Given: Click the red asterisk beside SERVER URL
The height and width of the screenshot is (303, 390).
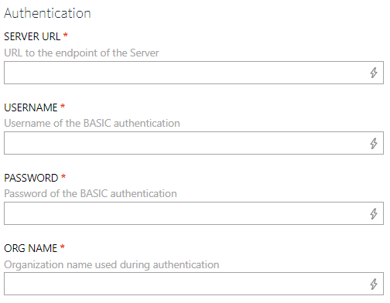Looking at the screenshot, I should pyautogui.click(x=66, y=35).
